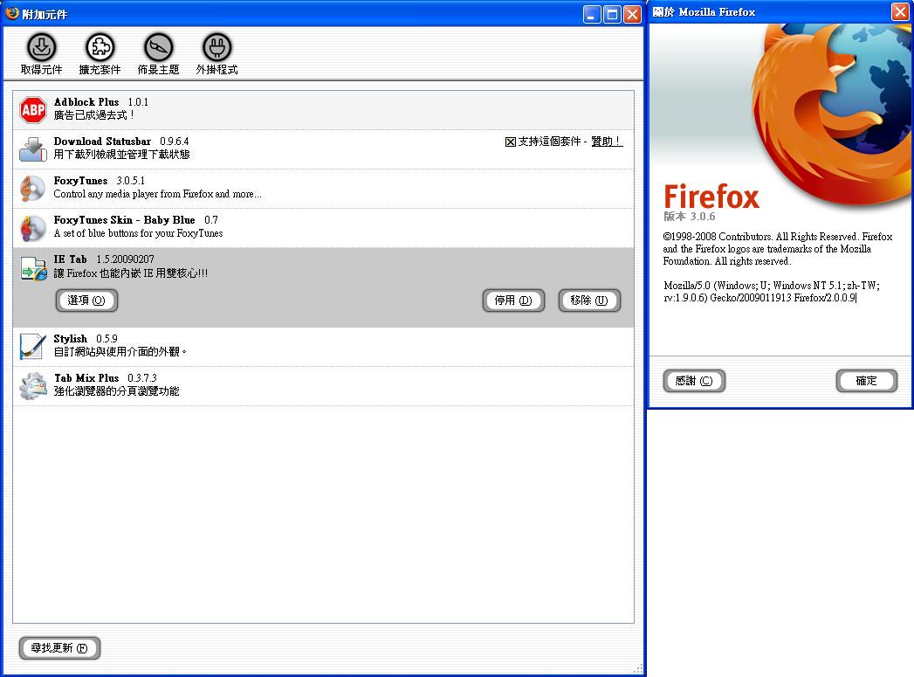Click 尋找更新 find updates button
The width and height of the screenshot is (914, 677).
tap(59, 648)
